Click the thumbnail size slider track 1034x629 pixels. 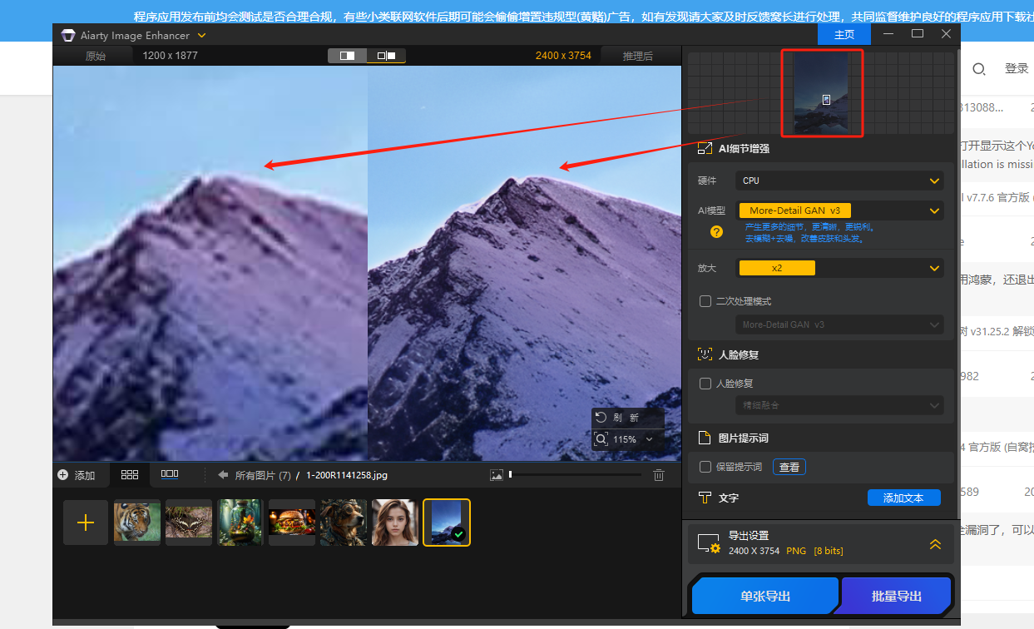tap(574, 475)
